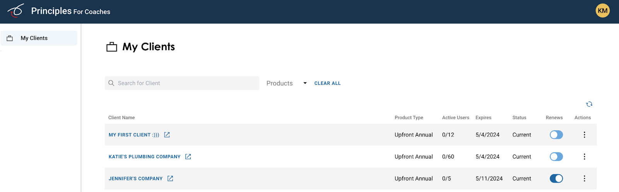Open the MY FIRST CLIENT :))) link
Screen dimensions: 619x192
pos(134,135)
